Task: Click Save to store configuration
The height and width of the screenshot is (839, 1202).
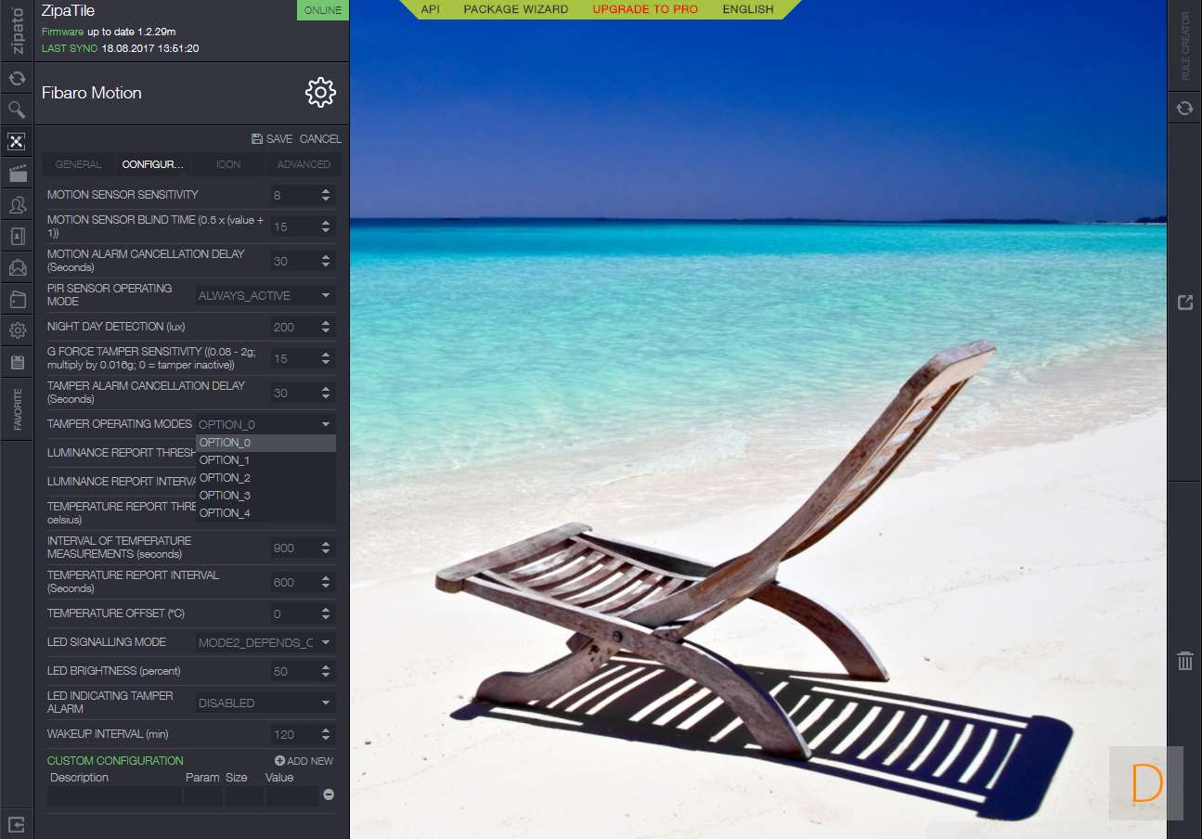Action: pyautogui.click(x=272, y=139)
